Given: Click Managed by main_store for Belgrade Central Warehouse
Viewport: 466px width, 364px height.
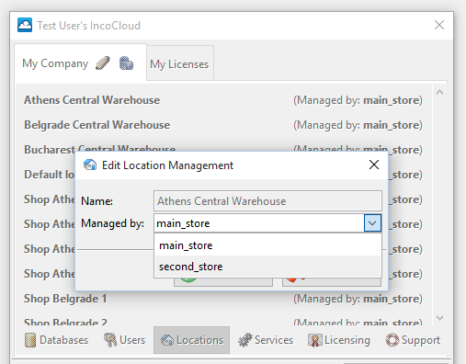Looking at the screenshot, I should pos(358,125).
